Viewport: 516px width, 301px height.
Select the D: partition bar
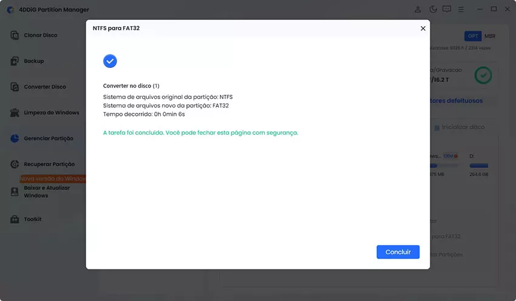479,166
